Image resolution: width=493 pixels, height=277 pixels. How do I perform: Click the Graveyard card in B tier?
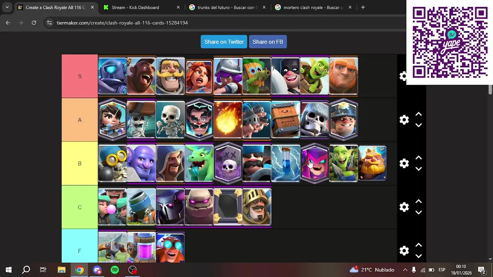click(228, 164)
